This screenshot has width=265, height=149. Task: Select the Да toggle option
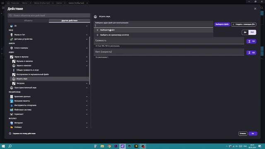(x=245, y=32)
